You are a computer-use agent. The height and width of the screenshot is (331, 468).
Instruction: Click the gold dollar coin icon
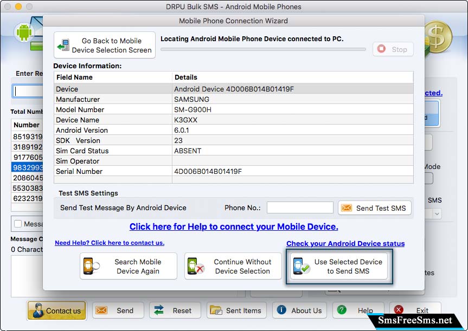[438, 37]
